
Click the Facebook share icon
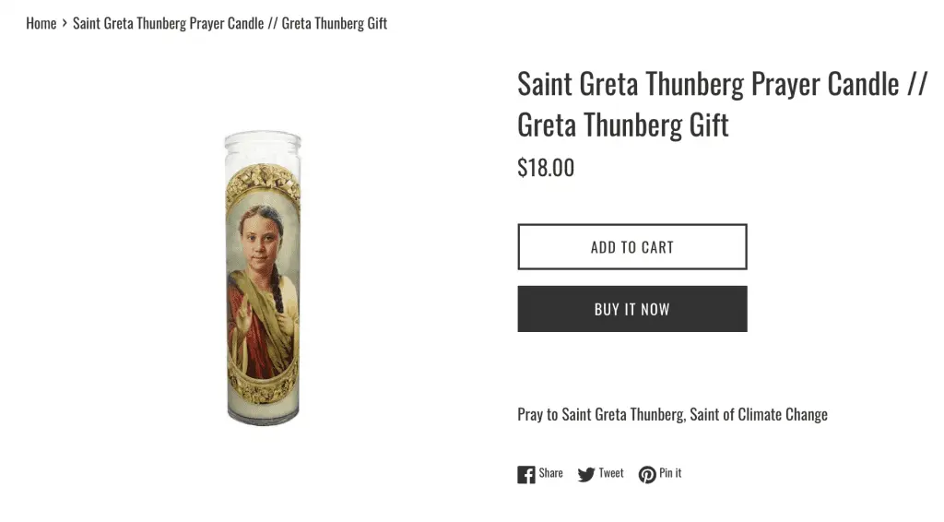(526, 474)
